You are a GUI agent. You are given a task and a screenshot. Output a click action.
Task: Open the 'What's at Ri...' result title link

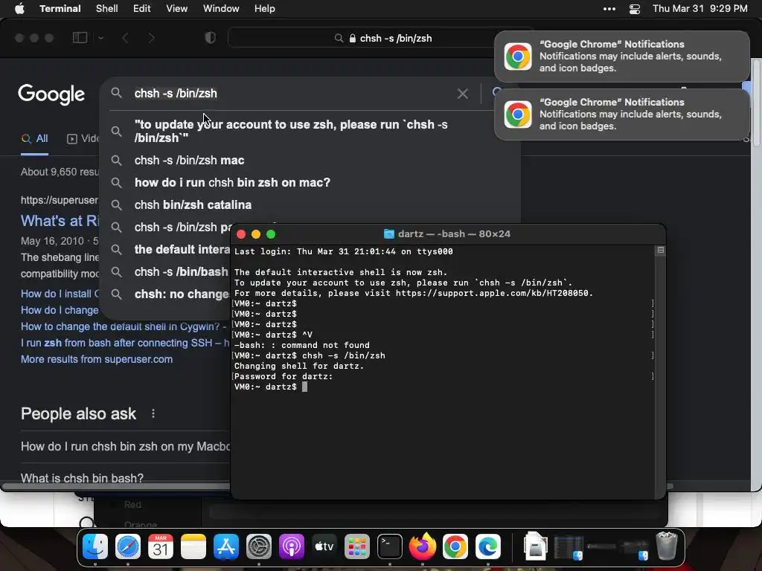click(x=60, y=221)
